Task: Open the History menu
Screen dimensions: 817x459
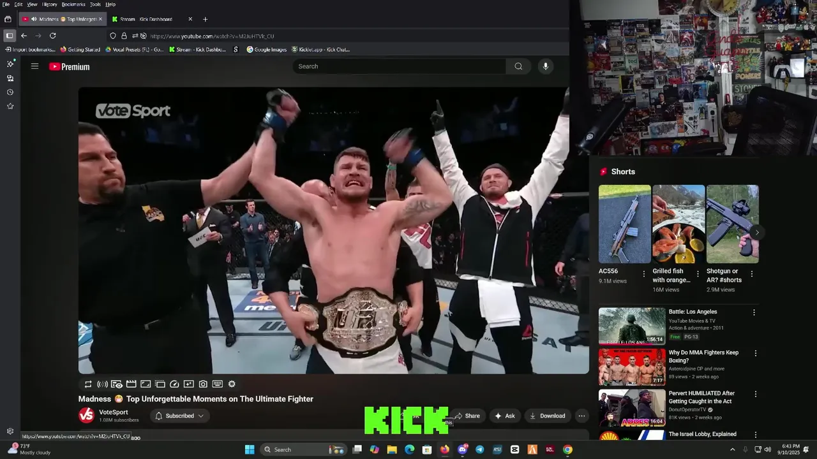Action: (x=50, y=4)
